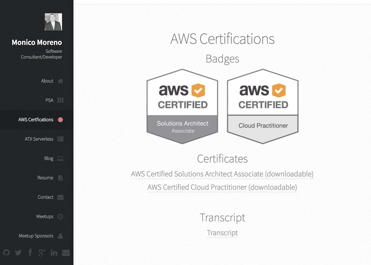Open the Contact menu item
Screen dimensions: 371x265
pos(46,197)
